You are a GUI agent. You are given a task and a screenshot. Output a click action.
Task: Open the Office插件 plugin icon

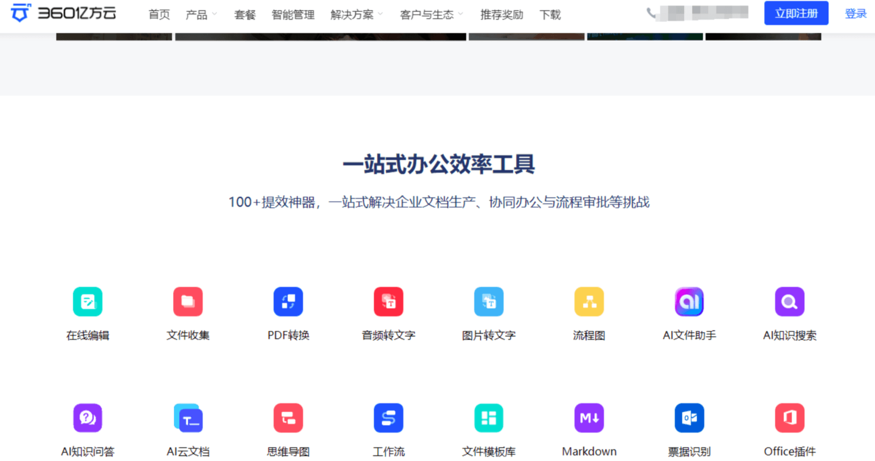tap(790, 418)
